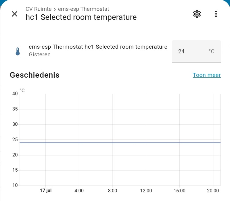The height and width of the screenshot is (201, 230).
Task: Close the hc1 Selected room temperature dialog
Action: (14, 14)
